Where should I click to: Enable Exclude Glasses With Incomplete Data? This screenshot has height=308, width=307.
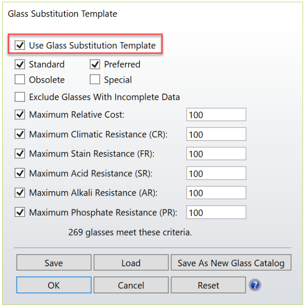tap(20, 97)
